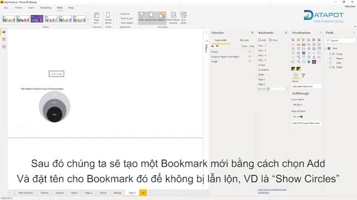Click Show all in Selection pane
357x200 pixels.
tap(244, 46)
